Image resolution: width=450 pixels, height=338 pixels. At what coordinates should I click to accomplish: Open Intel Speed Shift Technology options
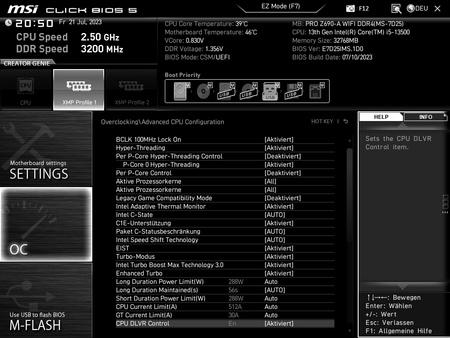(275, 240)
